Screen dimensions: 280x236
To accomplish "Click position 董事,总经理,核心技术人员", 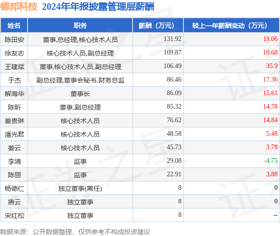I will click(x=80, y=40).
